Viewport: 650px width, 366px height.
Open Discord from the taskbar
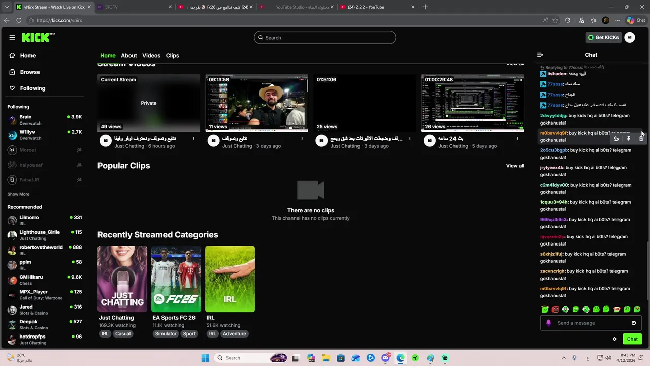coord(385,358)
